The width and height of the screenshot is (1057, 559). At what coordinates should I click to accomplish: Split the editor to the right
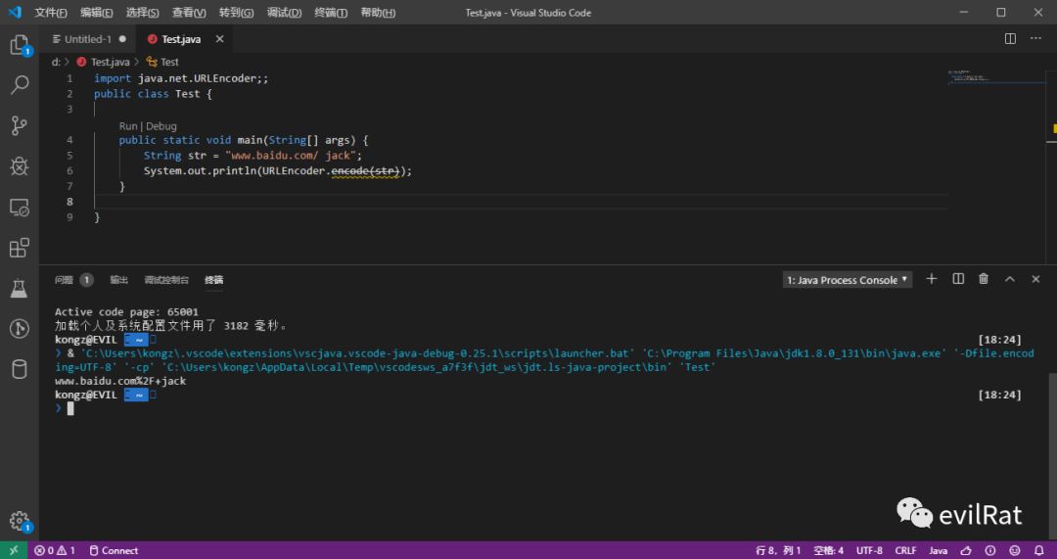coord(1010,39)
